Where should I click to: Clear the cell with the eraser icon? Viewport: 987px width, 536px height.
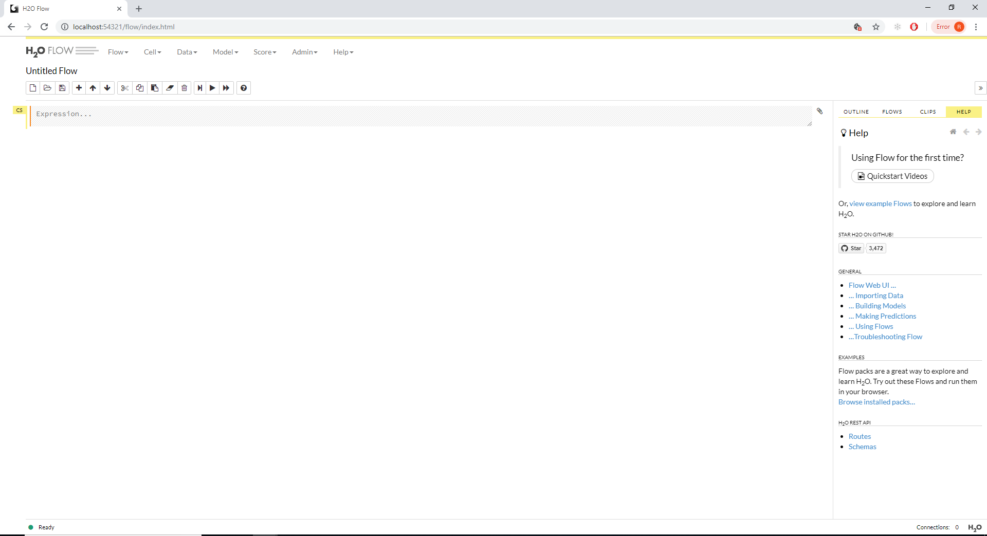pos(170,88)
